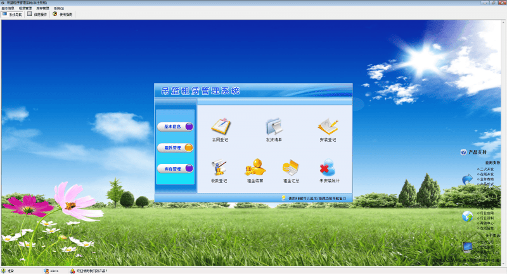Open the 库存管理 menu in menu bar
Viewport: 507px width, 274px height.
[x=42, y=8]
